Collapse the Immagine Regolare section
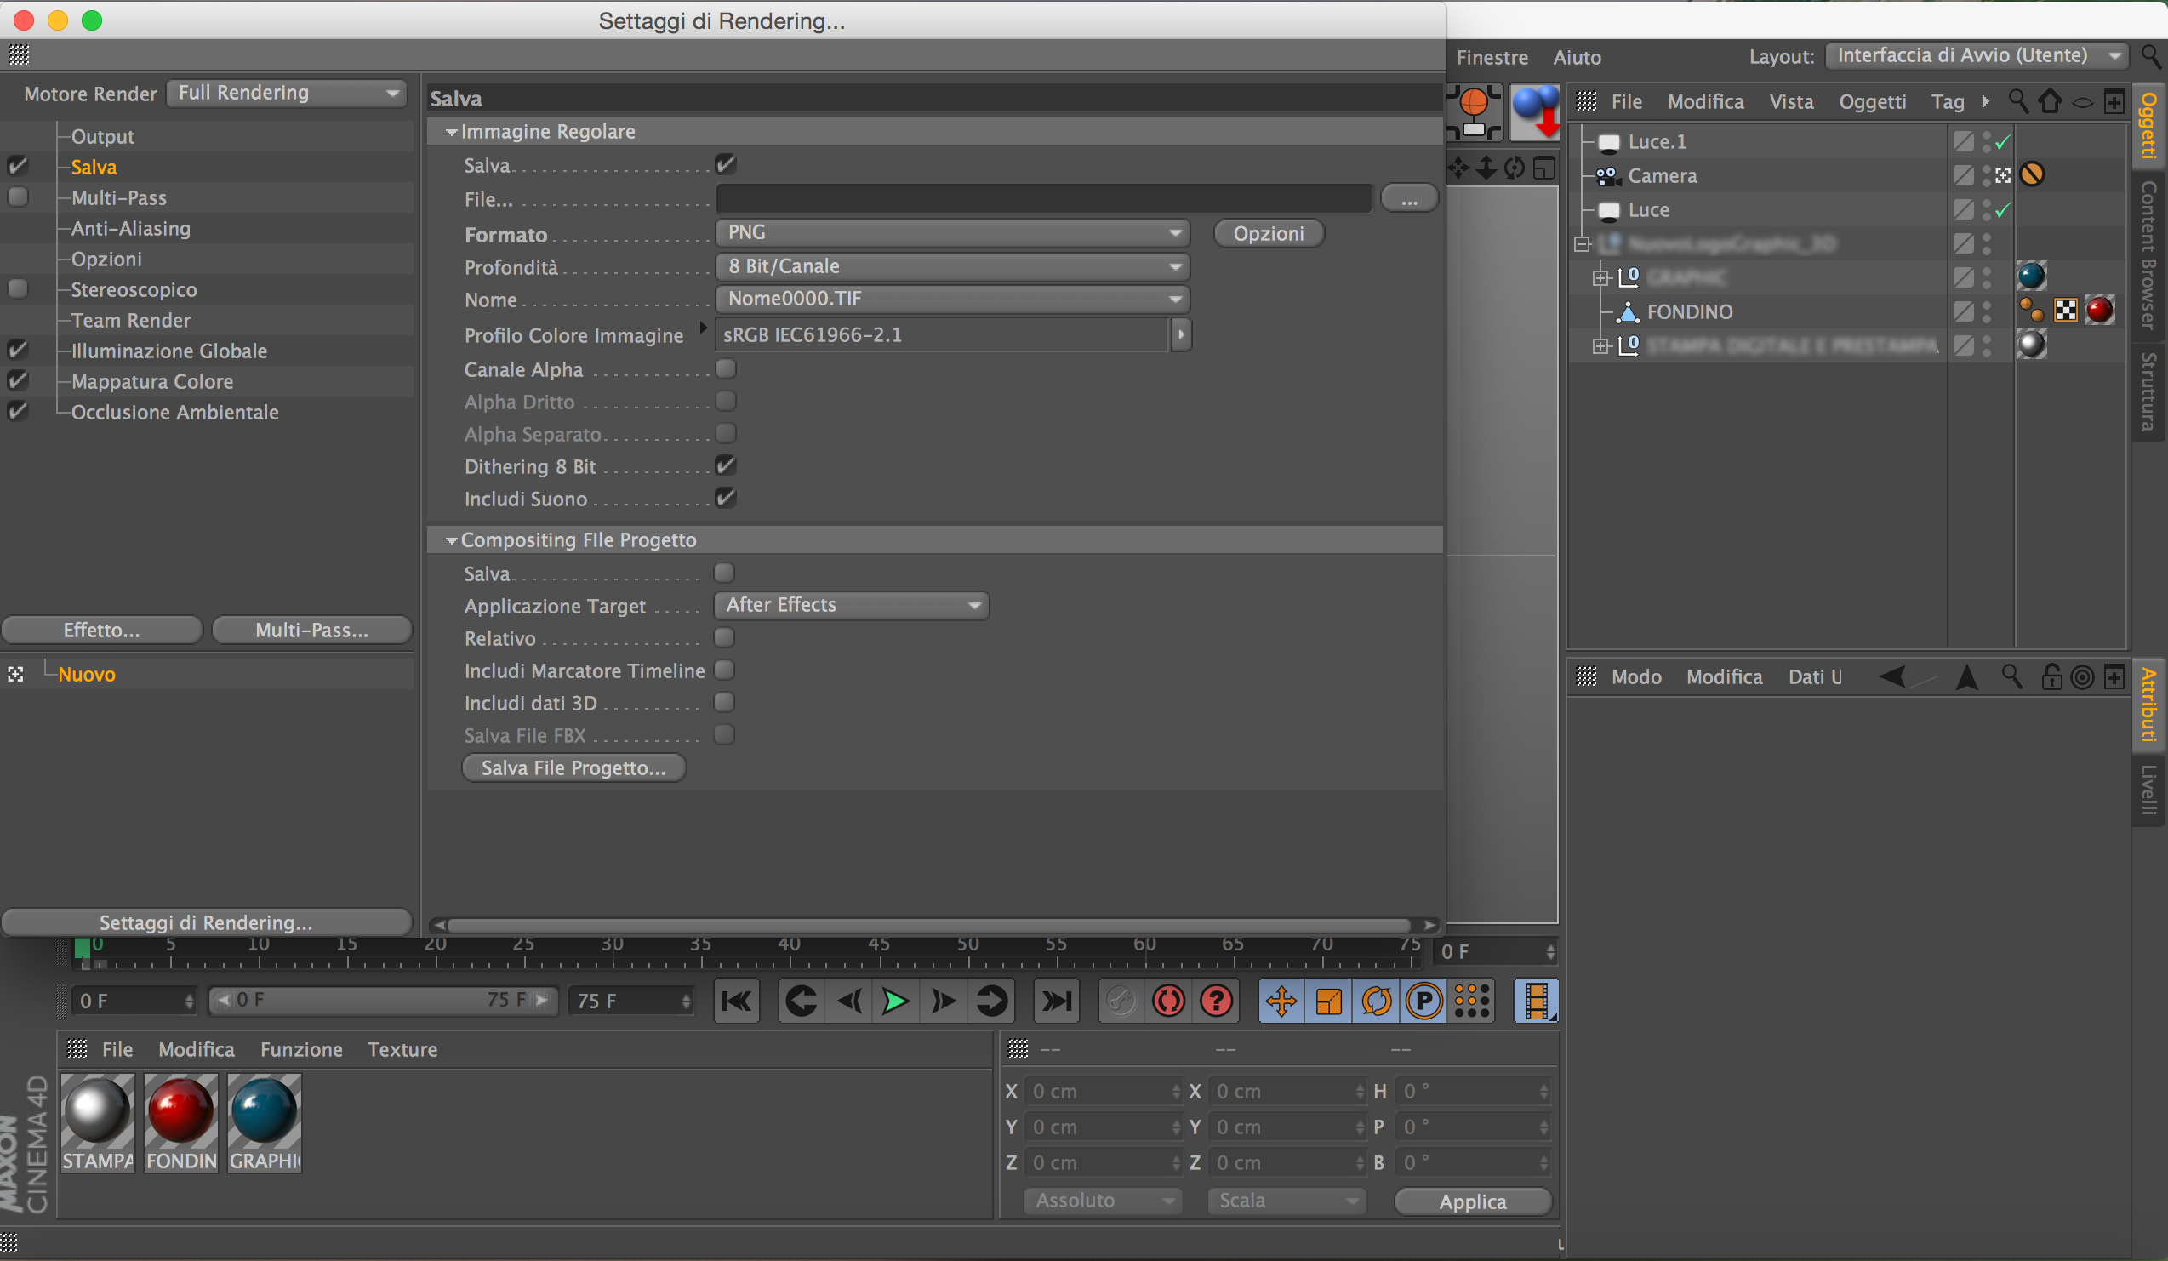This screenshot has width=2168, height=1261. pyautogui.click(x=451, y=133)
